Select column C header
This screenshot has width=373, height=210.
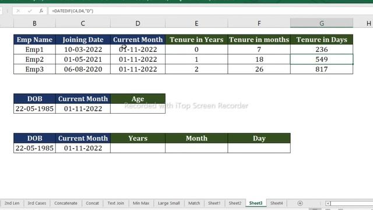[83, 23]
